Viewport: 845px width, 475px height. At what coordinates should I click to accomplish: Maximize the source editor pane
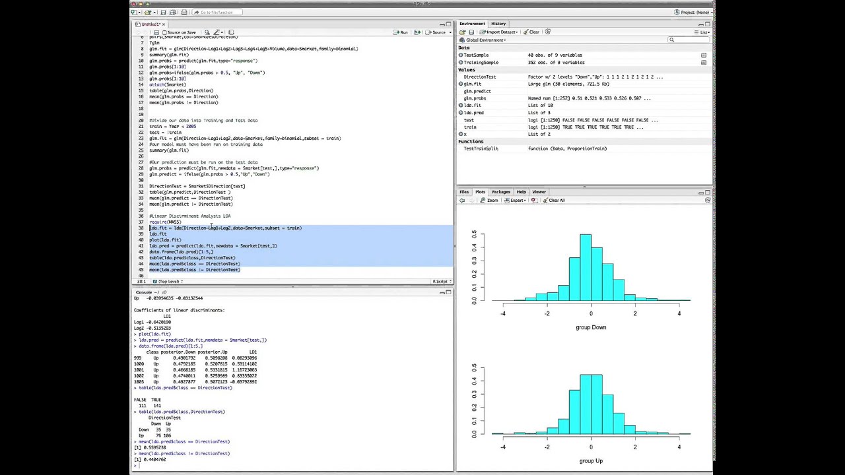[449, 24]
